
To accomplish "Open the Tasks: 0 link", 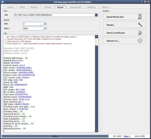I will pos(127,136).
